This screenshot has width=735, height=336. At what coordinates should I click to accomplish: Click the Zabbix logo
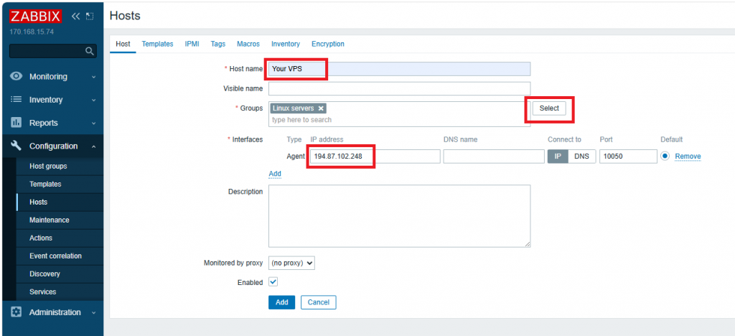[x=35, y=17]
